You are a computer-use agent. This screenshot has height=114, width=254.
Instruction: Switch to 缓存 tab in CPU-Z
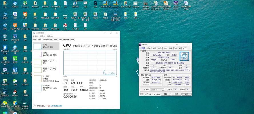click(x=149, y=48)
